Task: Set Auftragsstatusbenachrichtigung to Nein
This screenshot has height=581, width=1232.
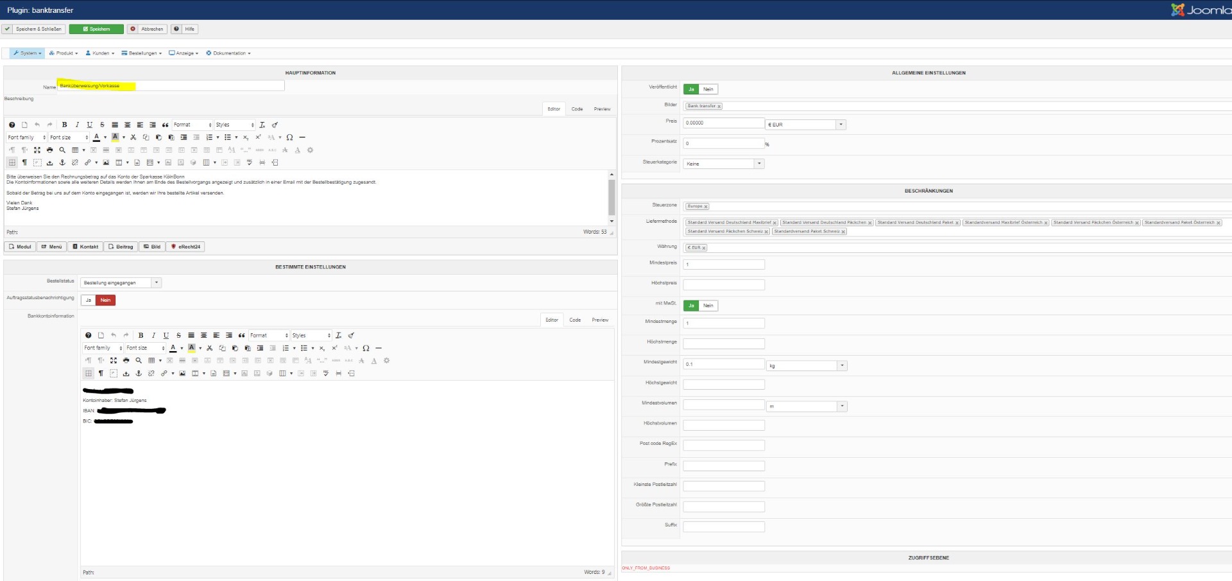Action: tap(106, 300)
